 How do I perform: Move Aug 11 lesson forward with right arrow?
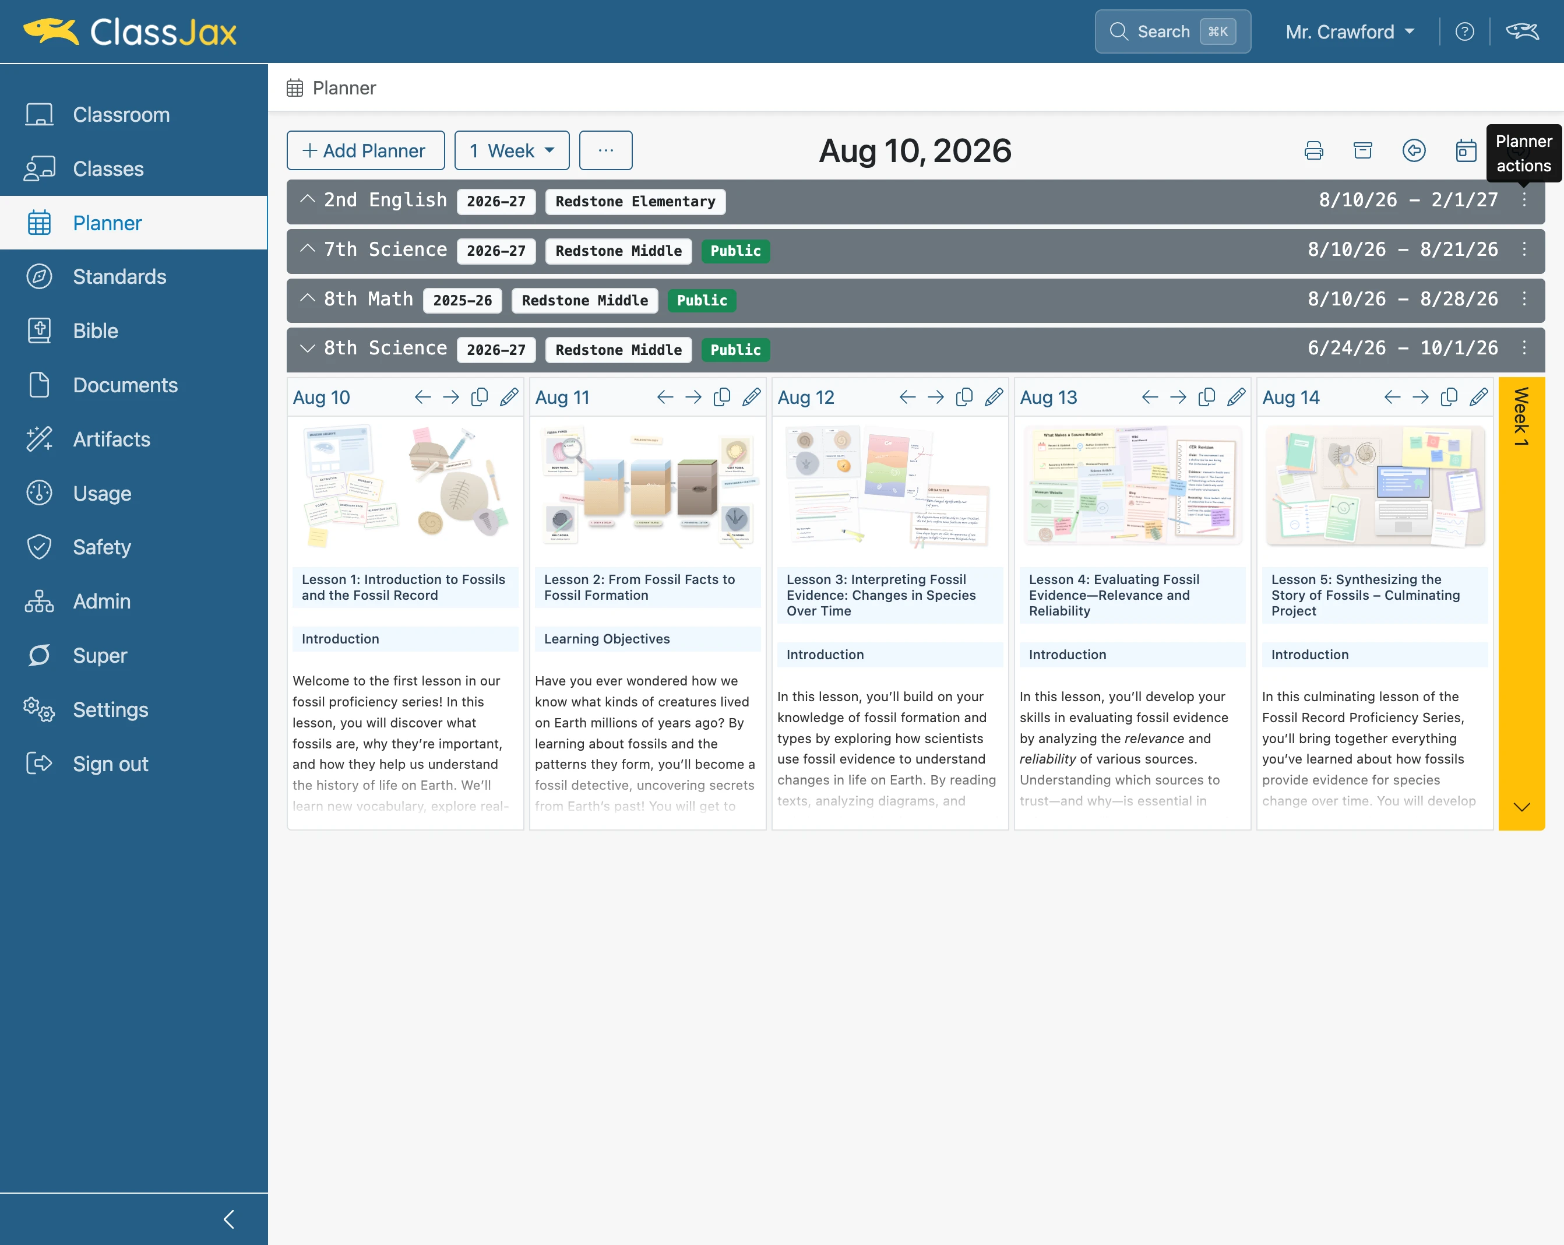coord(693,398)
